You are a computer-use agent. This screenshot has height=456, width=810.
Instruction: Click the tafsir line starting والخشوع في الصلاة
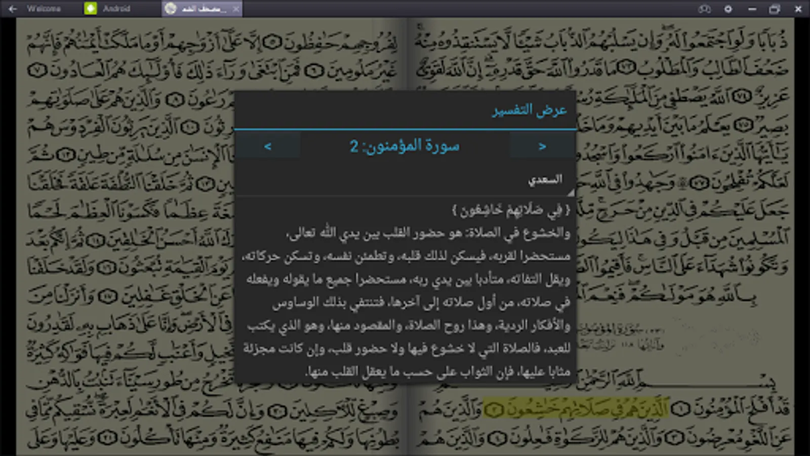coord(428,233)
